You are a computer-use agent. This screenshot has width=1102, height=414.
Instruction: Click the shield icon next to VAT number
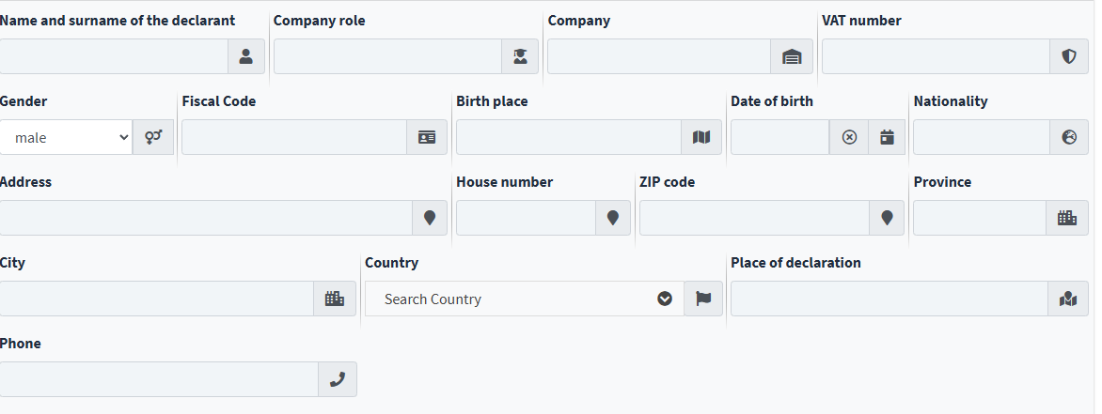point(1069,57)
